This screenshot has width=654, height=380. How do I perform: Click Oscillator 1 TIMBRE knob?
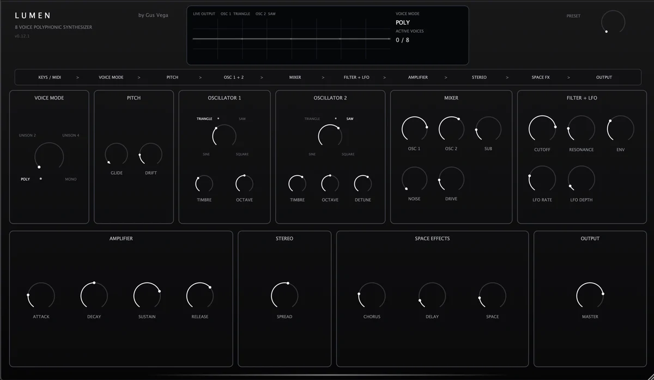point(204,185)
